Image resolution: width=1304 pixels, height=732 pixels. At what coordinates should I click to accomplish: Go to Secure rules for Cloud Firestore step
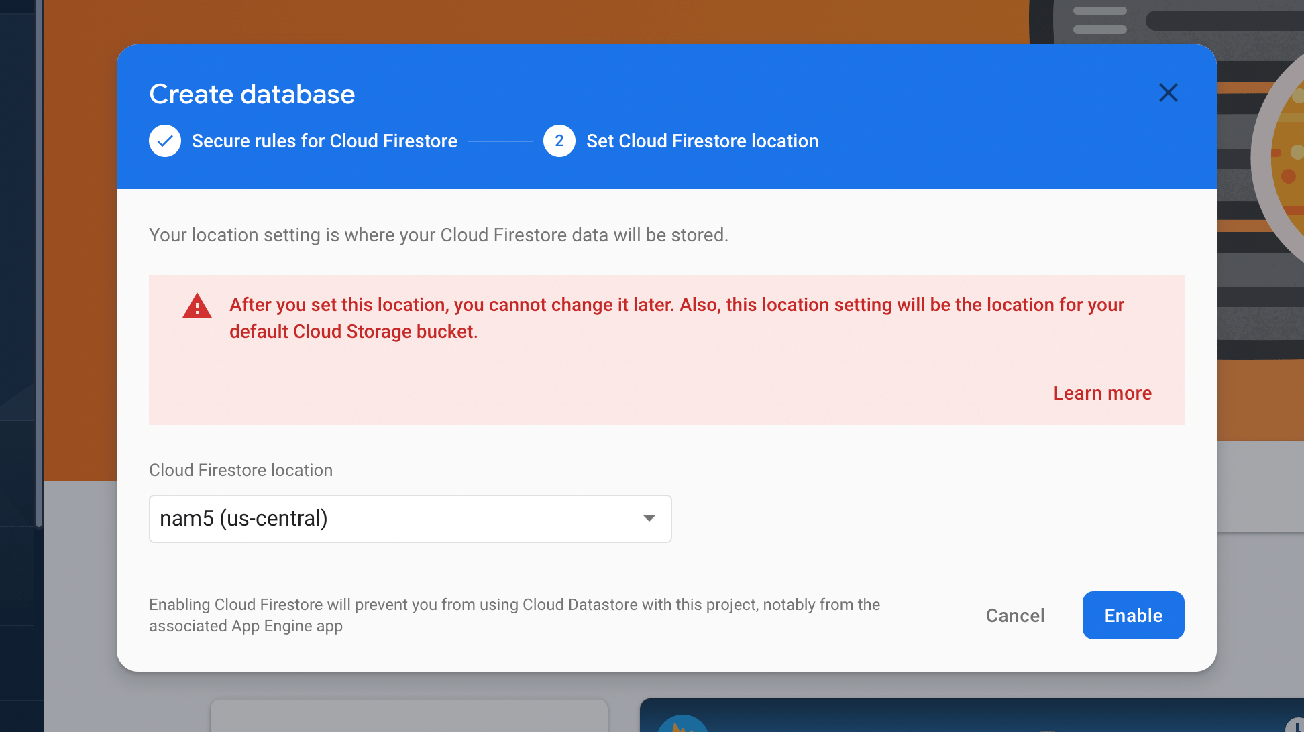click(324, 141)
